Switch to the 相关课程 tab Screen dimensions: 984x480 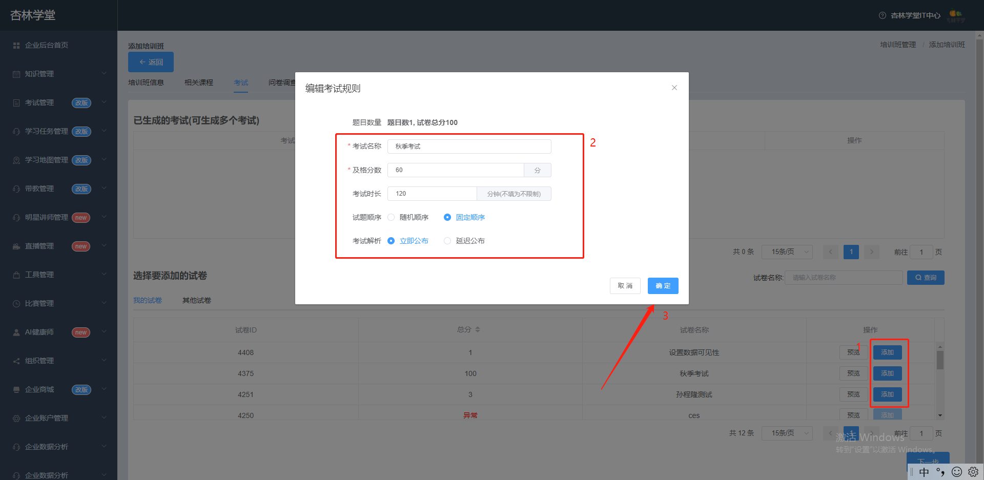pos(199,82)
